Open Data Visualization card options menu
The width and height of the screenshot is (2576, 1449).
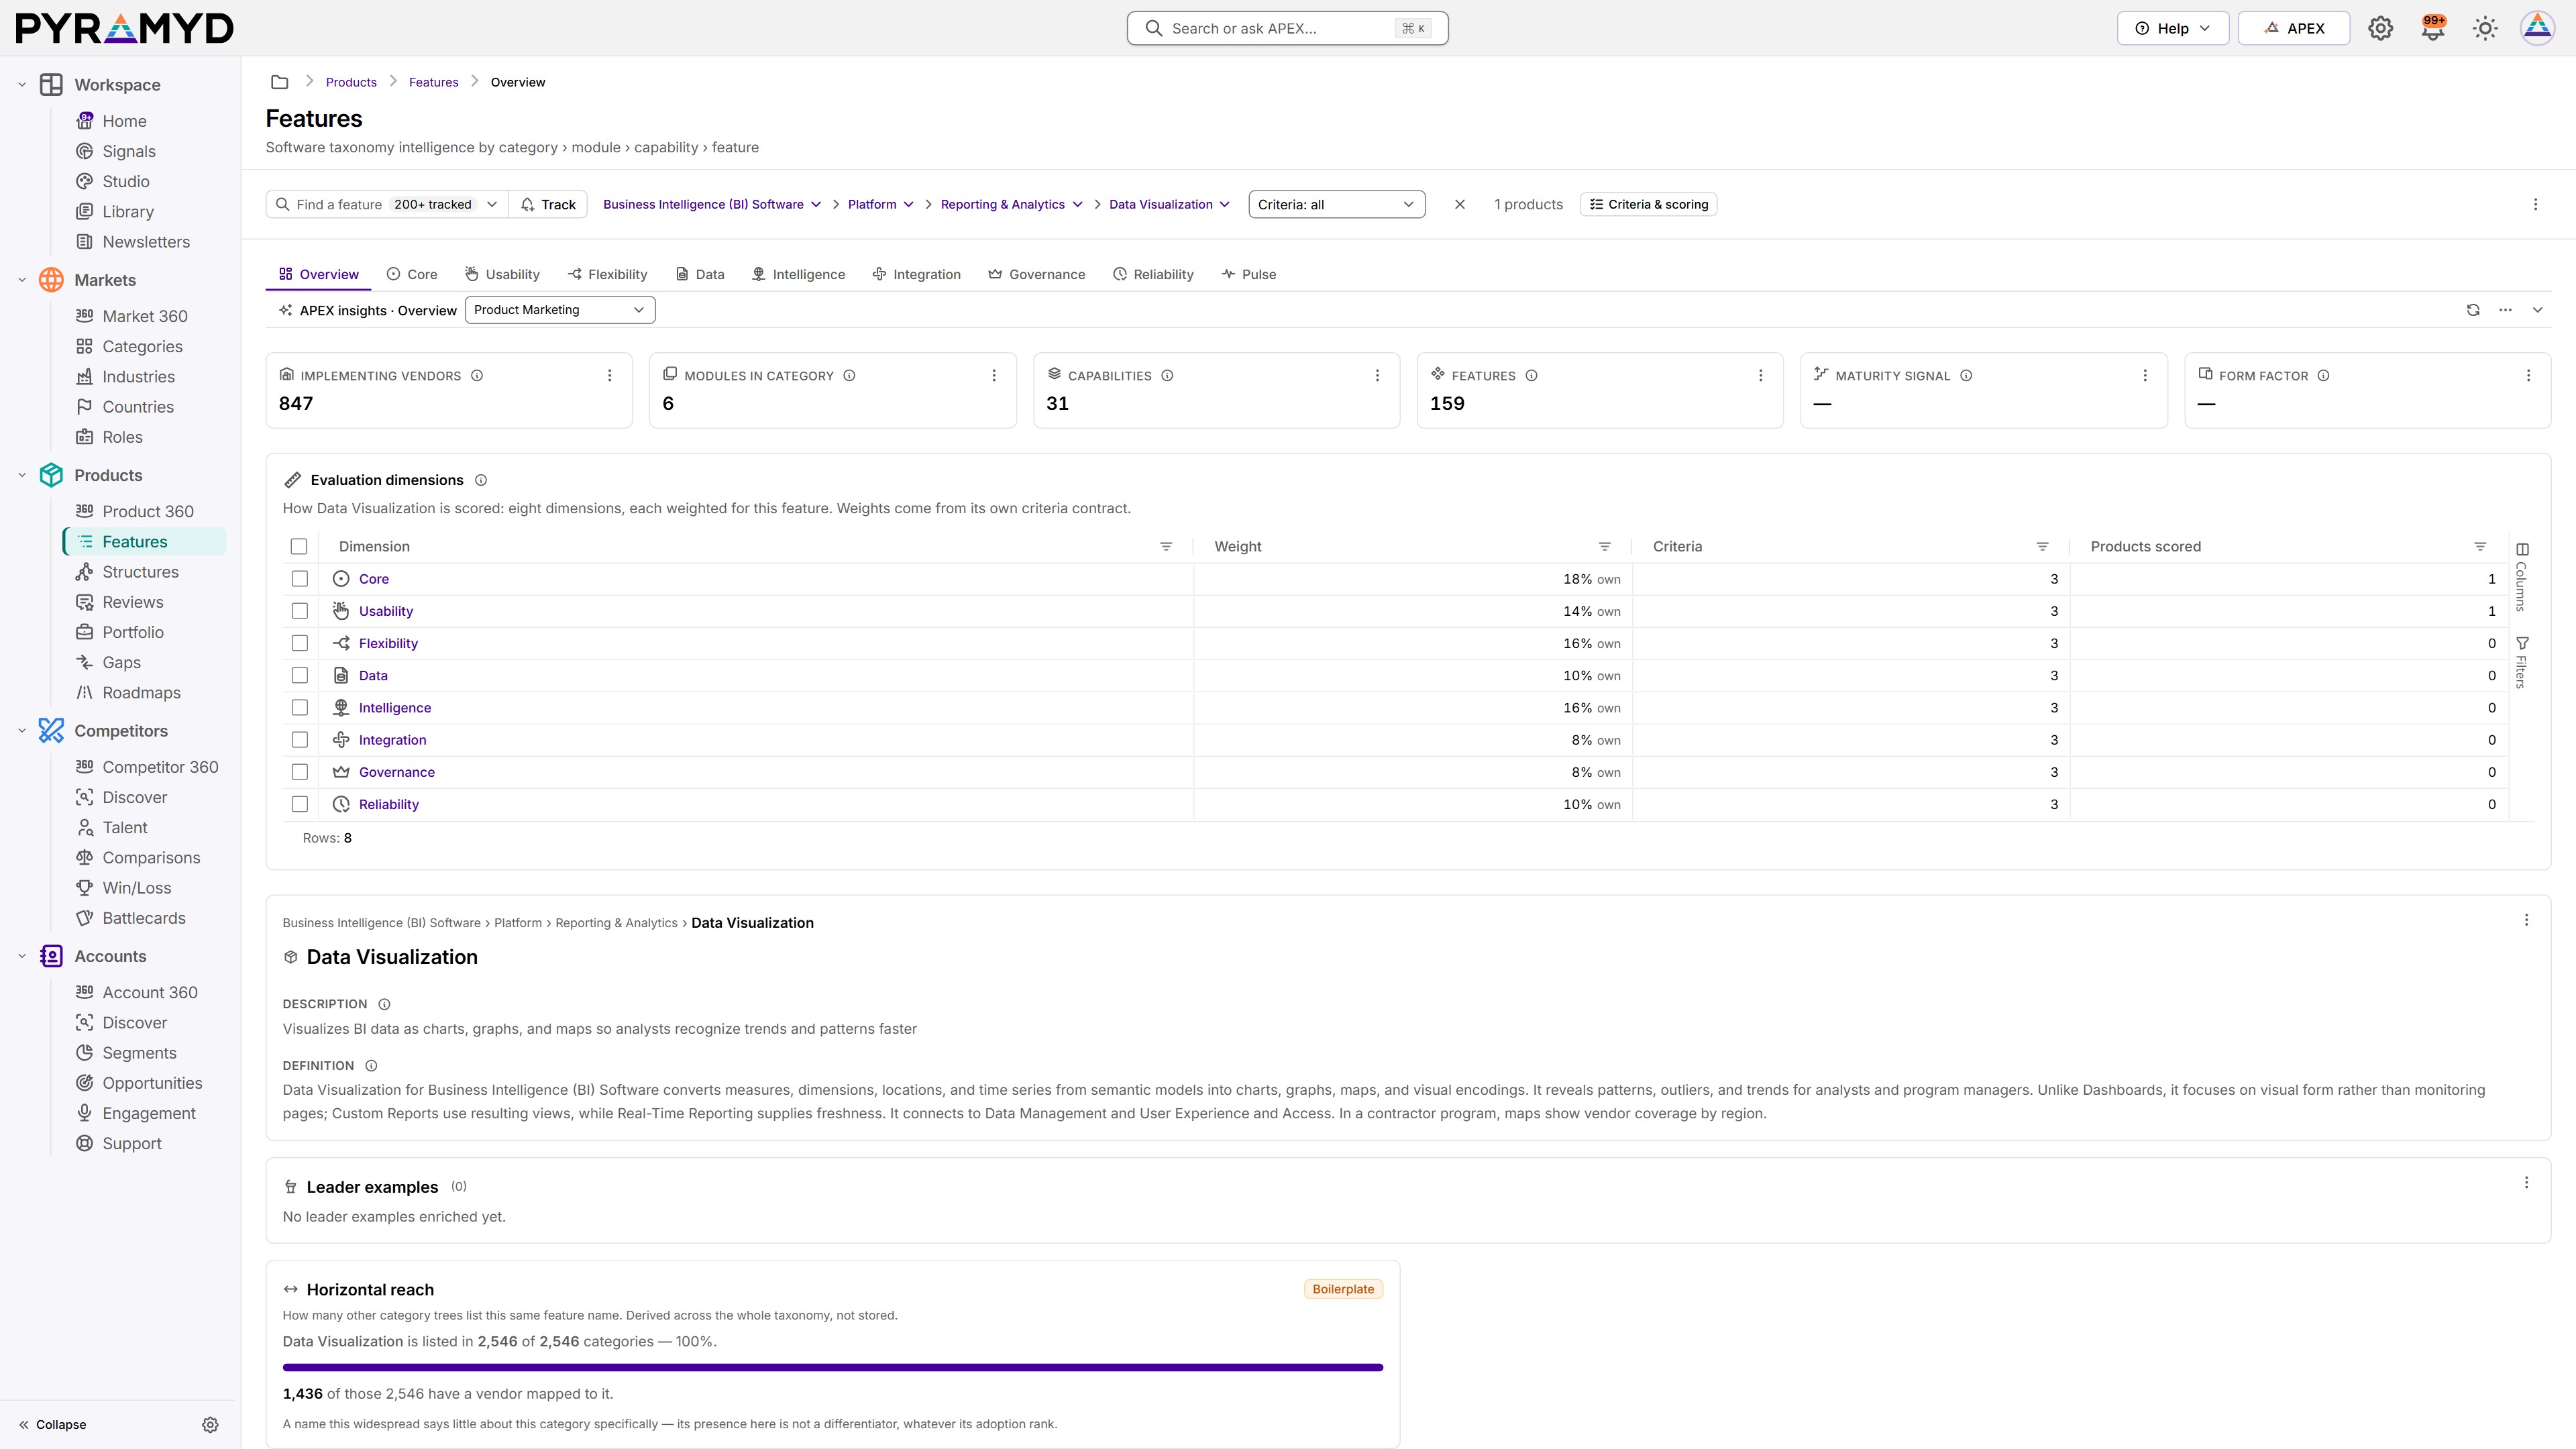coord(2526,920)
